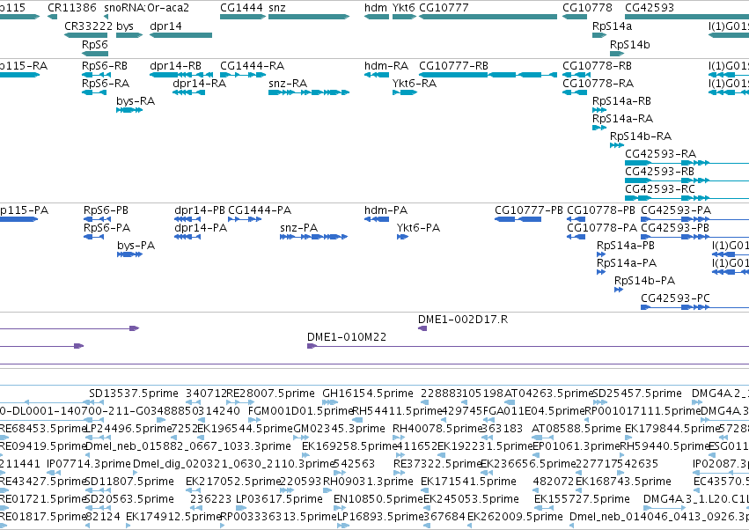
Task: Select transcript RpS6-RB
Action: point(97,75)
